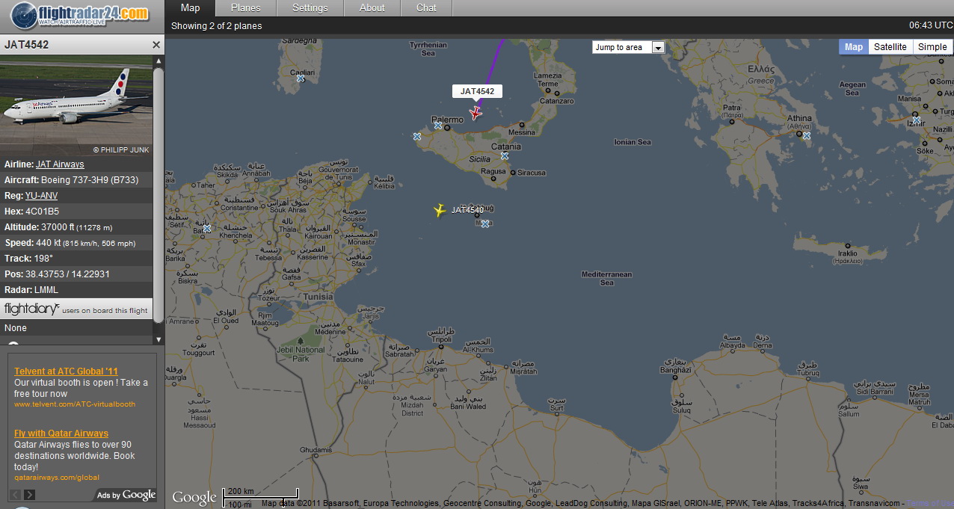Viewport: 954px width, 509px height.
Task: Click the Speed 440 kt row
Action: (76, 243)
